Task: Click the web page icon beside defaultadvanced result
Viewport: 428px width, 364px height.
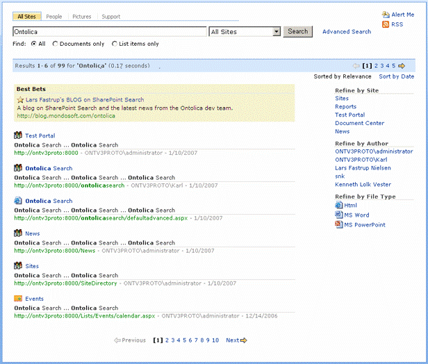Action: 18,200
